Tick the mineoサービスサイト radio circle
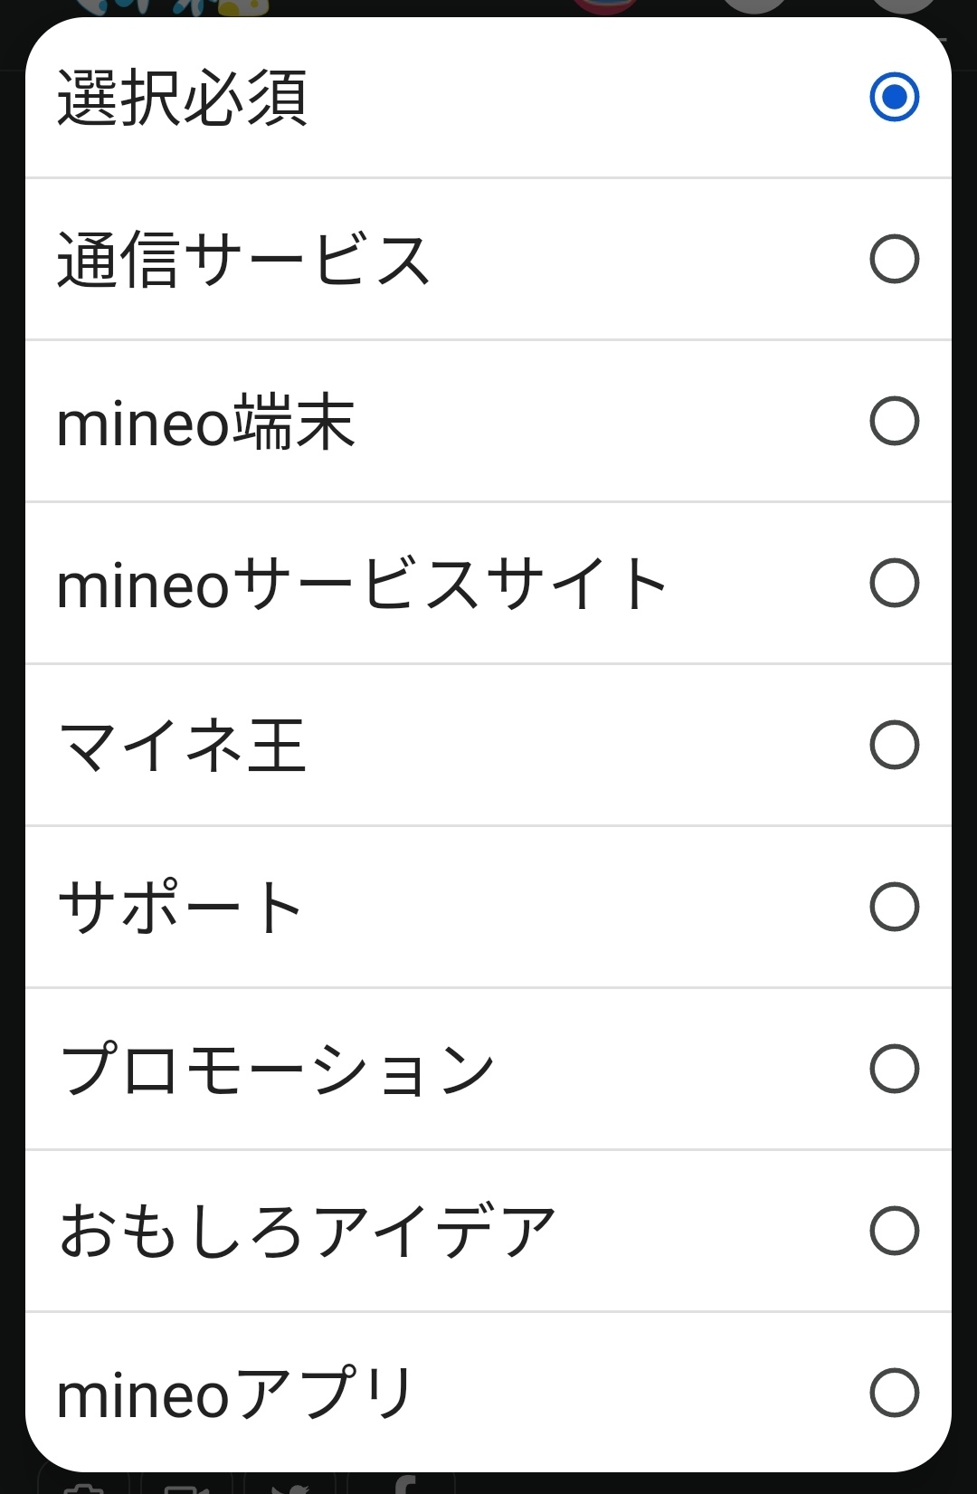The image size is (977, 1494). pyautogui.click(x=894, y=583)
